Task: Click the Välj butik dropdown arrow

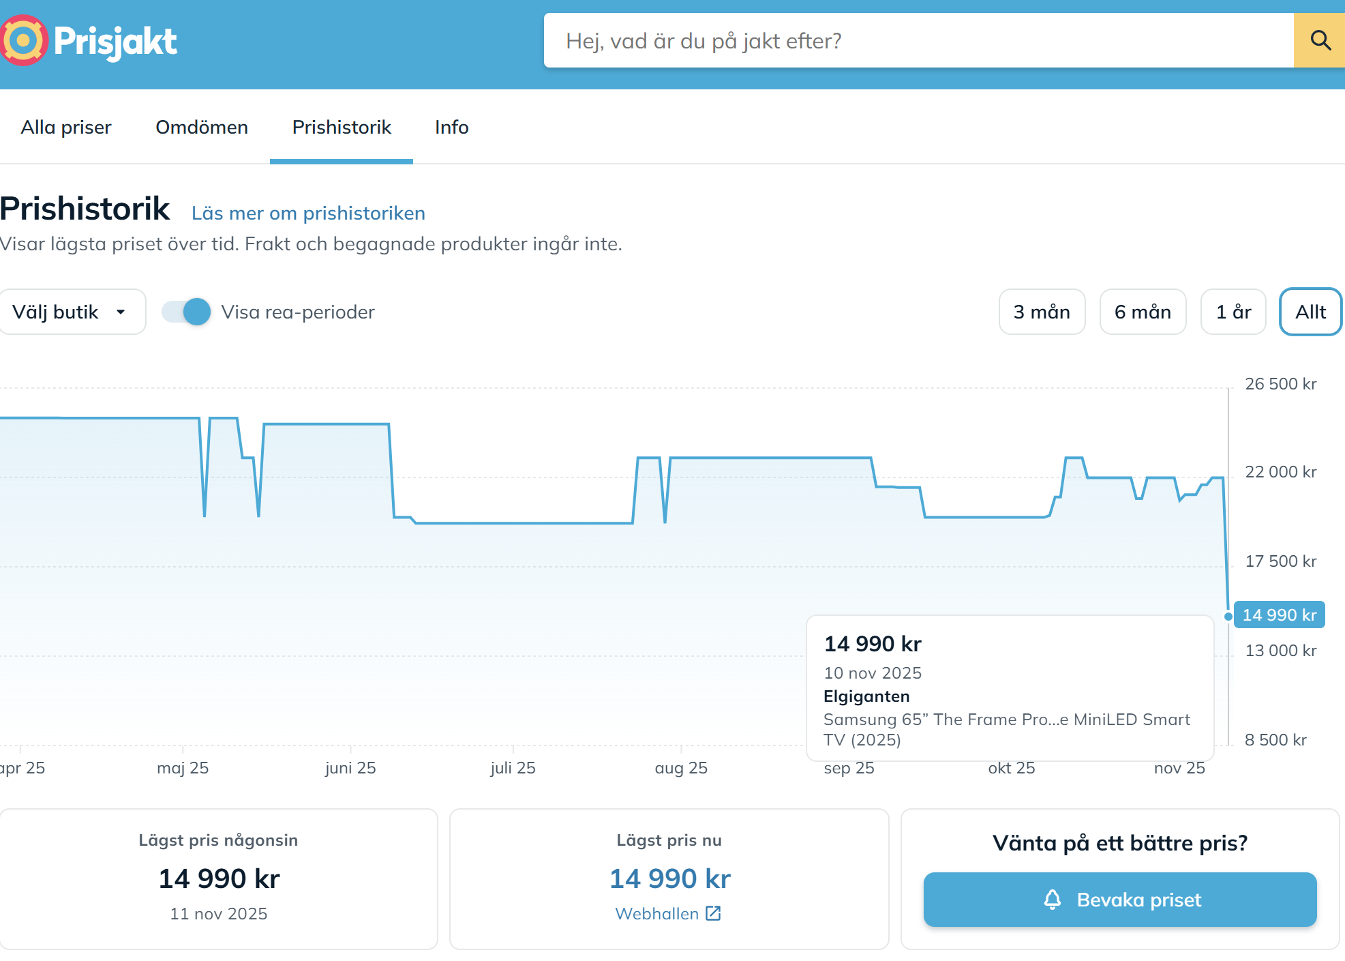Action: (121, 312)
